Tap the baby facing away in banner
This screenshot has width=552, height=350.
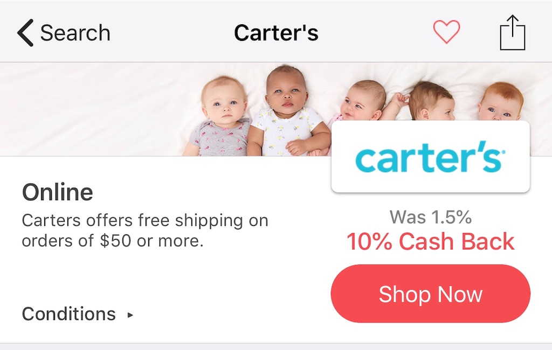coord(432,101)
